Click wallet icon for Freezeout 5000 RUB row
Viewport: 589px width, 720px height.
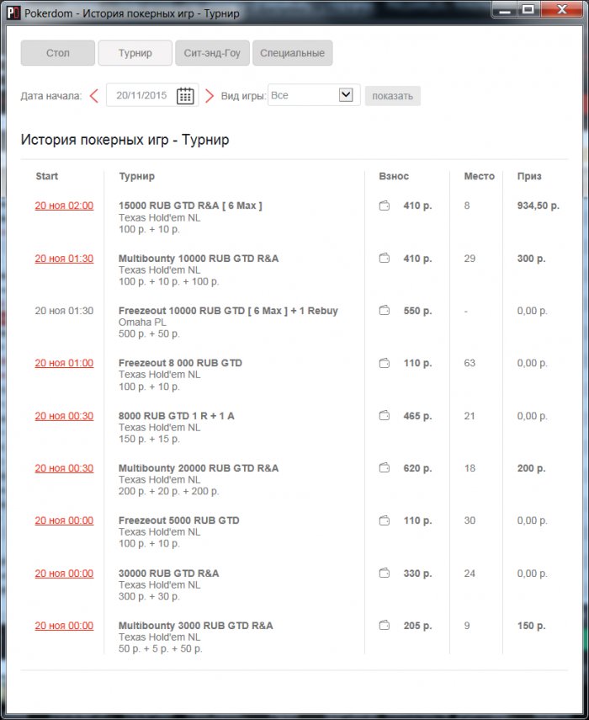[385, 520]
